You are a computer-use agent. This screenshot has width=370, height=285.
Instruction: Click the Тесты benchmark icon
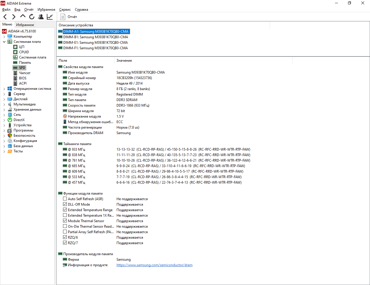click(10, 151)
